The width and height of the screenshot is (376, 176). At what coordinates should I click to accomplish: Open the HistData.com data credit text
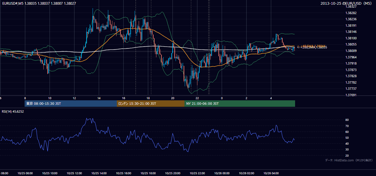pos(349,160)
